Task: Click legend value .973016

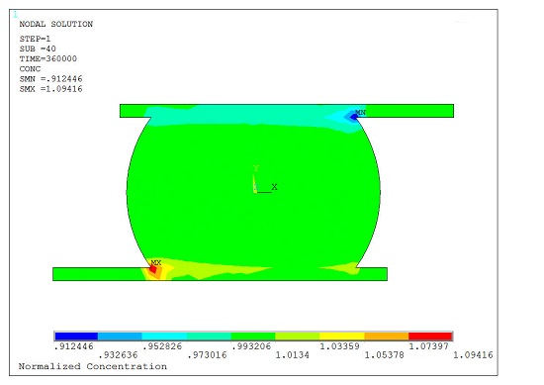Action: coord(207,354)
